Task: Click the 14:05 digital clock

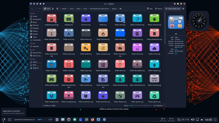Action: coord(208,120)
